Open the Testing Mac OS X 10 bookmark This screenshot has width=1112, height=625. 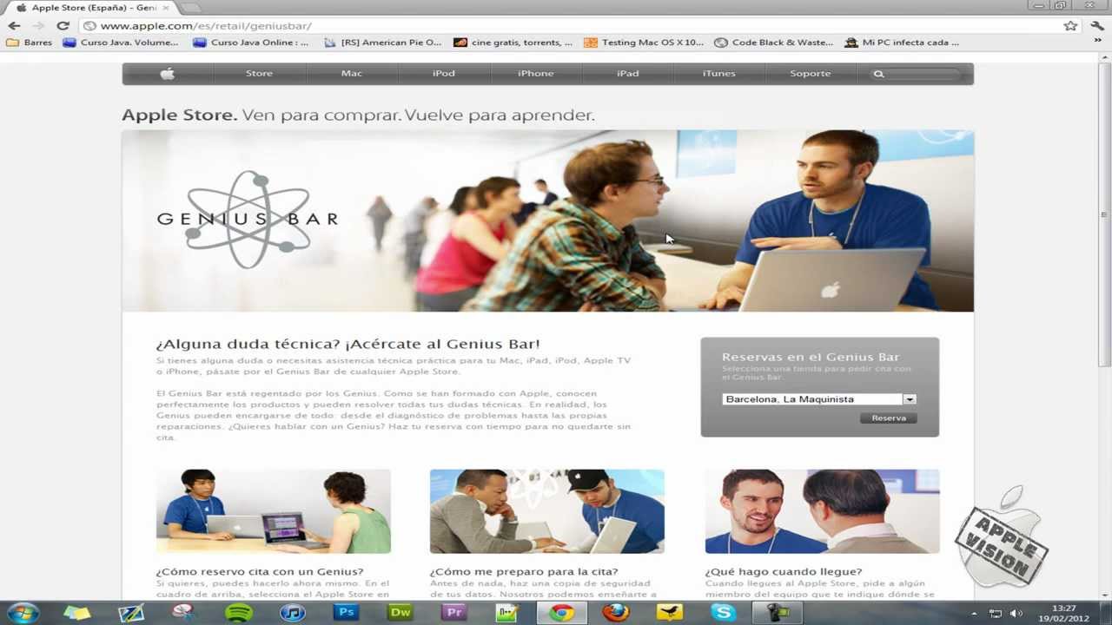pos(644,42)
